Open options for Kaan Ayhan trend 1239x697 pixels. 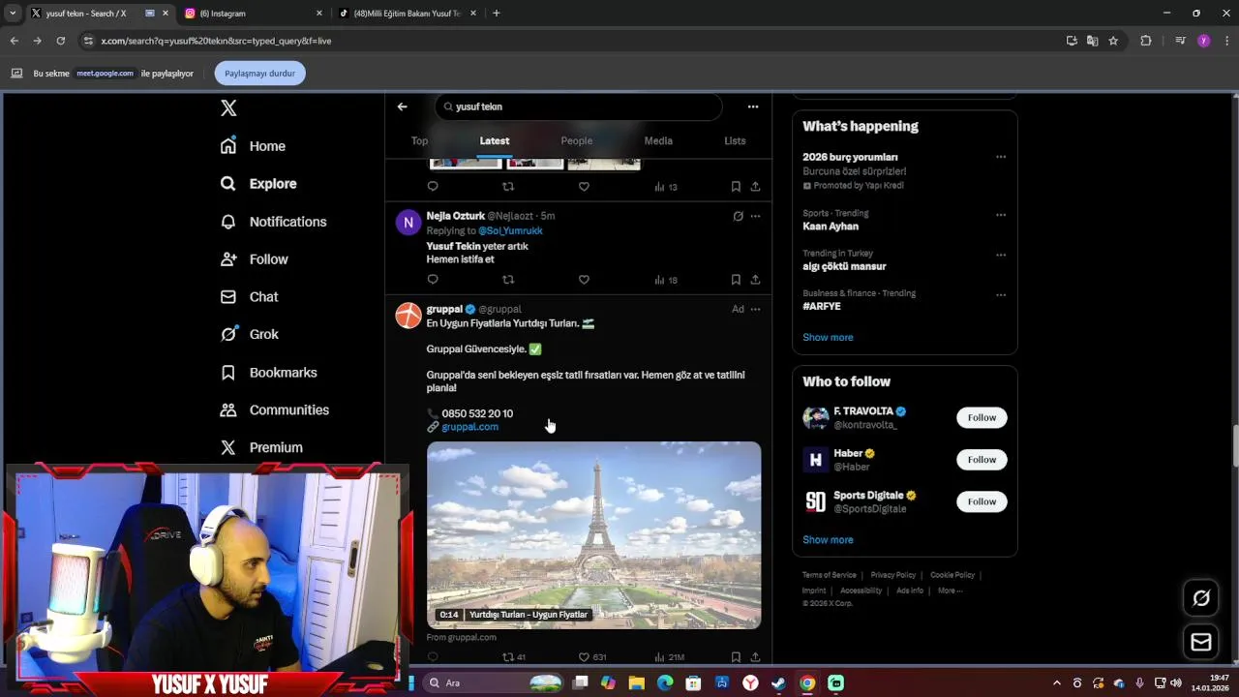(x=1001, y=215)
